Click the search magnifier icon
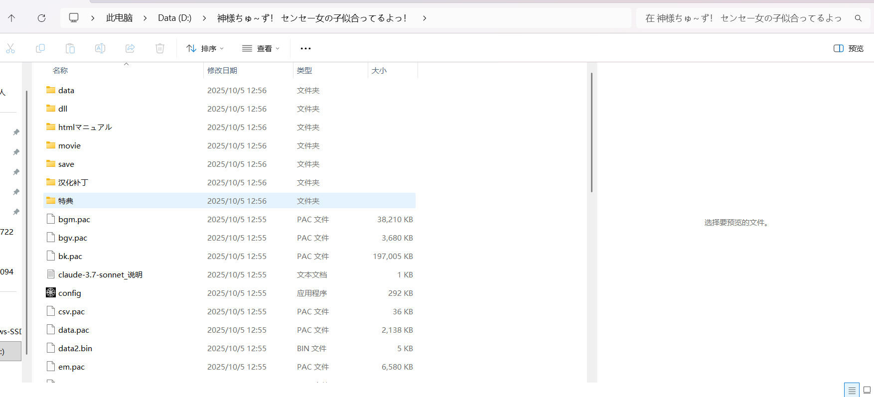 tap(858, 18)
